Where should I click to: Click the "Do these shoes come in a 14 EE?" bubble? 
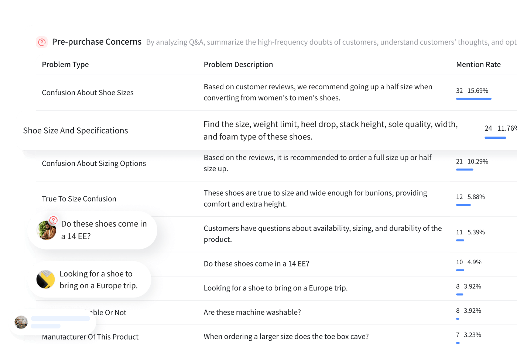point(104,230)
